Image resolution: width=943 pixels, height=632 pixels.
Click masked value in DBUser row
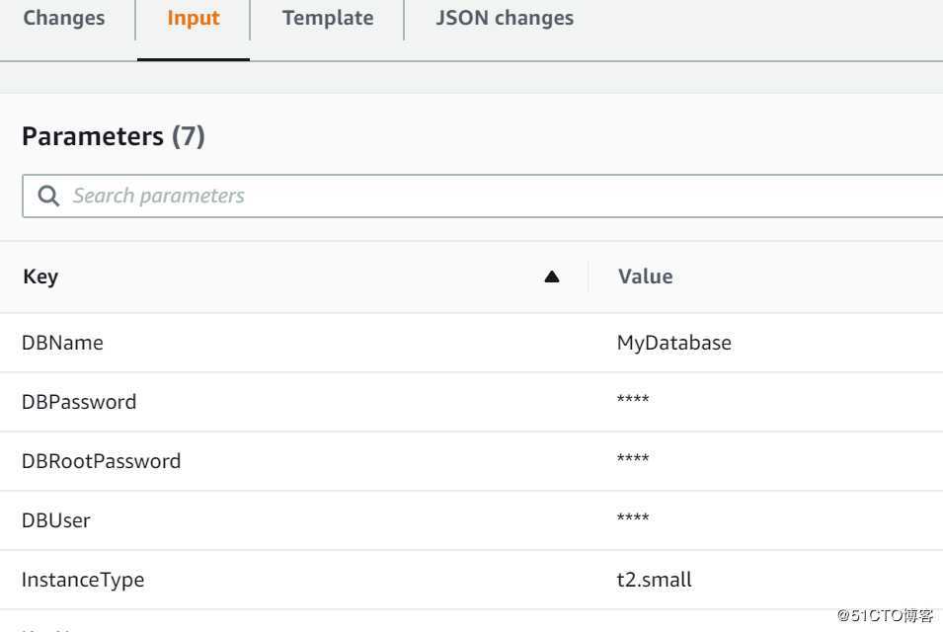coord(633,517)
